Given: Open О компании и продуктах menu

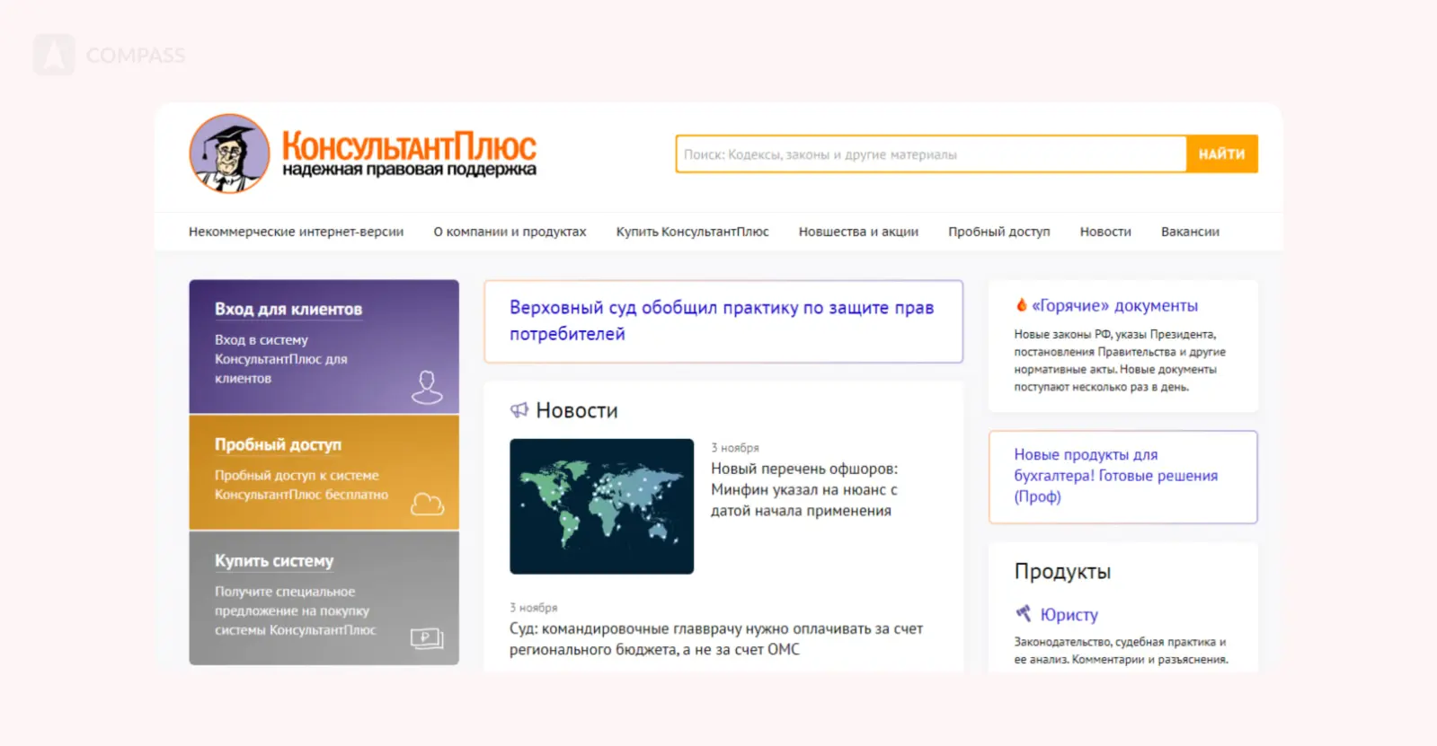Looking at the screenshot, I should coord(510,232).
